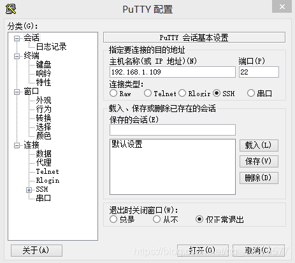Close the PuTTY 配置 window
Screen dimensions: 295x263
click(282, 6)
